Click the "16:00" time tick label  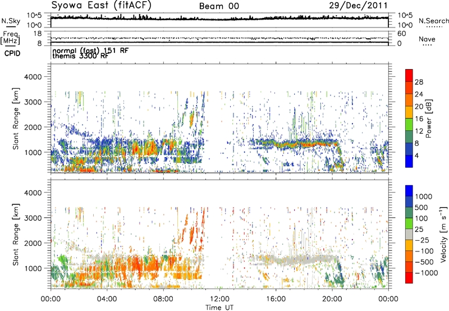coord(276,299)
